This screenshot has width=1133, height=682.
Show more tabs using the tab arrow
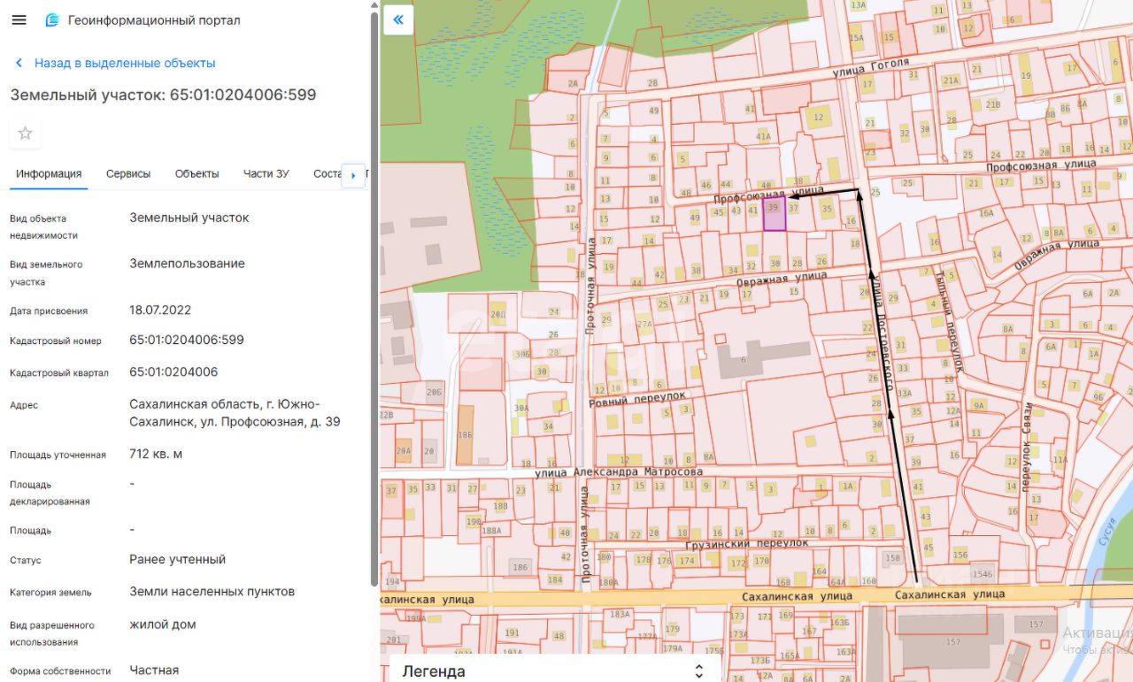[353, 175]
